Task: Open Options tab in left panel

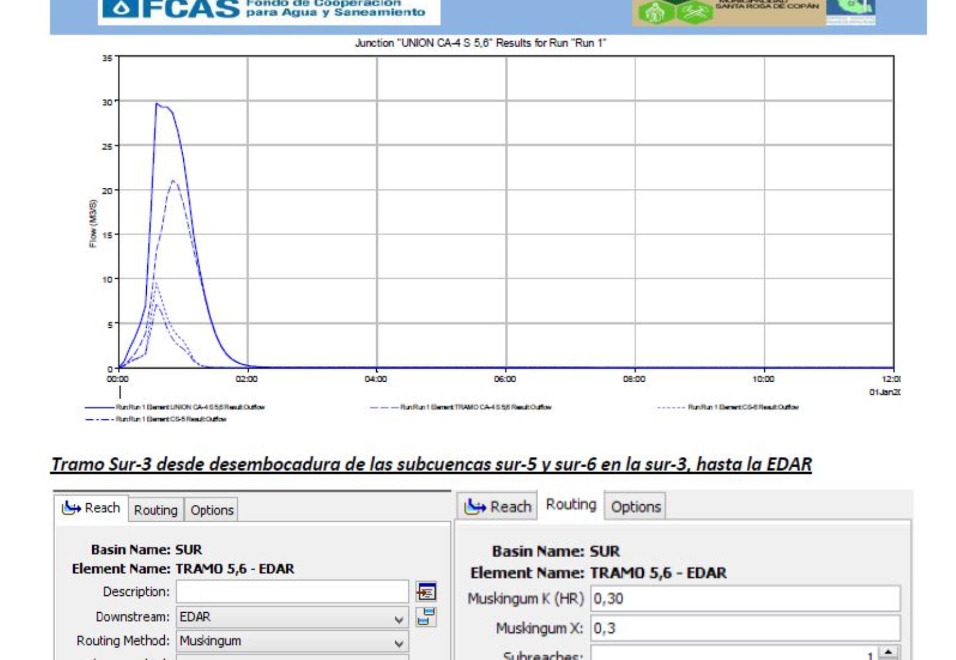Action: pyautogui.click(x=211, y=510)
